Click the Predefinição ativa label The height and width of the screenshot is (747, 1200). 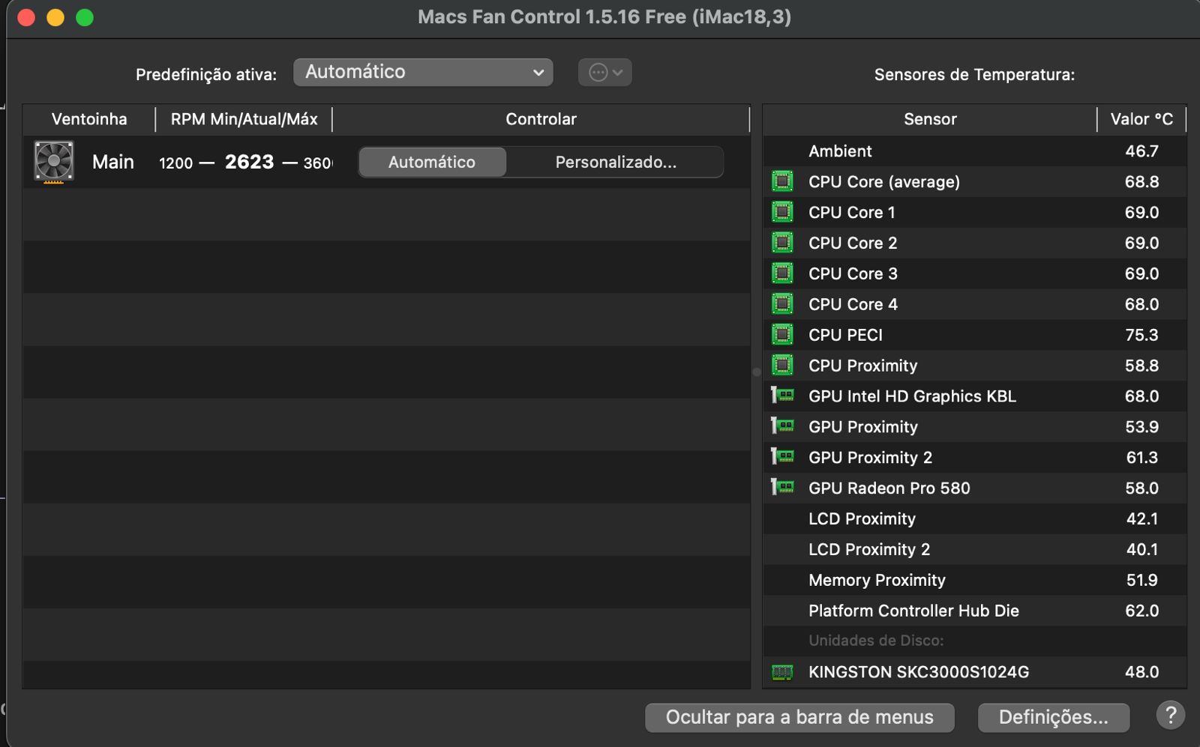pos(206,75)
